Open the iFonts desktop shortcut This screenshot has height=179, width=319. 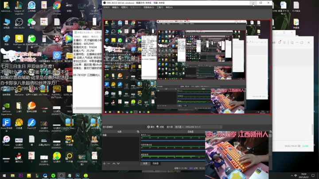click(x=6, y=125)
